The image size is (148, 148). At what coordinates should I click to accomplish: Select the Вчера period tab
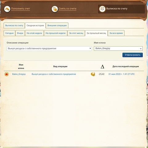[x=20, y=33]
